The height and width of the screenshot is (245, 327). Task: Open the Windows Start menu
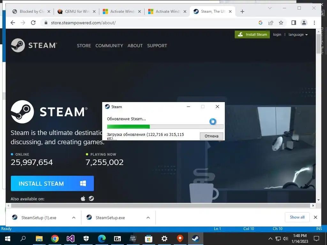click(8, 239)
